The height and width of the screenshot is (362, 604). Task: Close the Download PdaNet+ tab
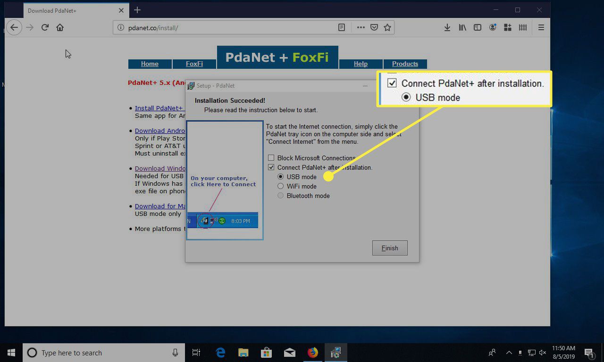pos(121,10)
